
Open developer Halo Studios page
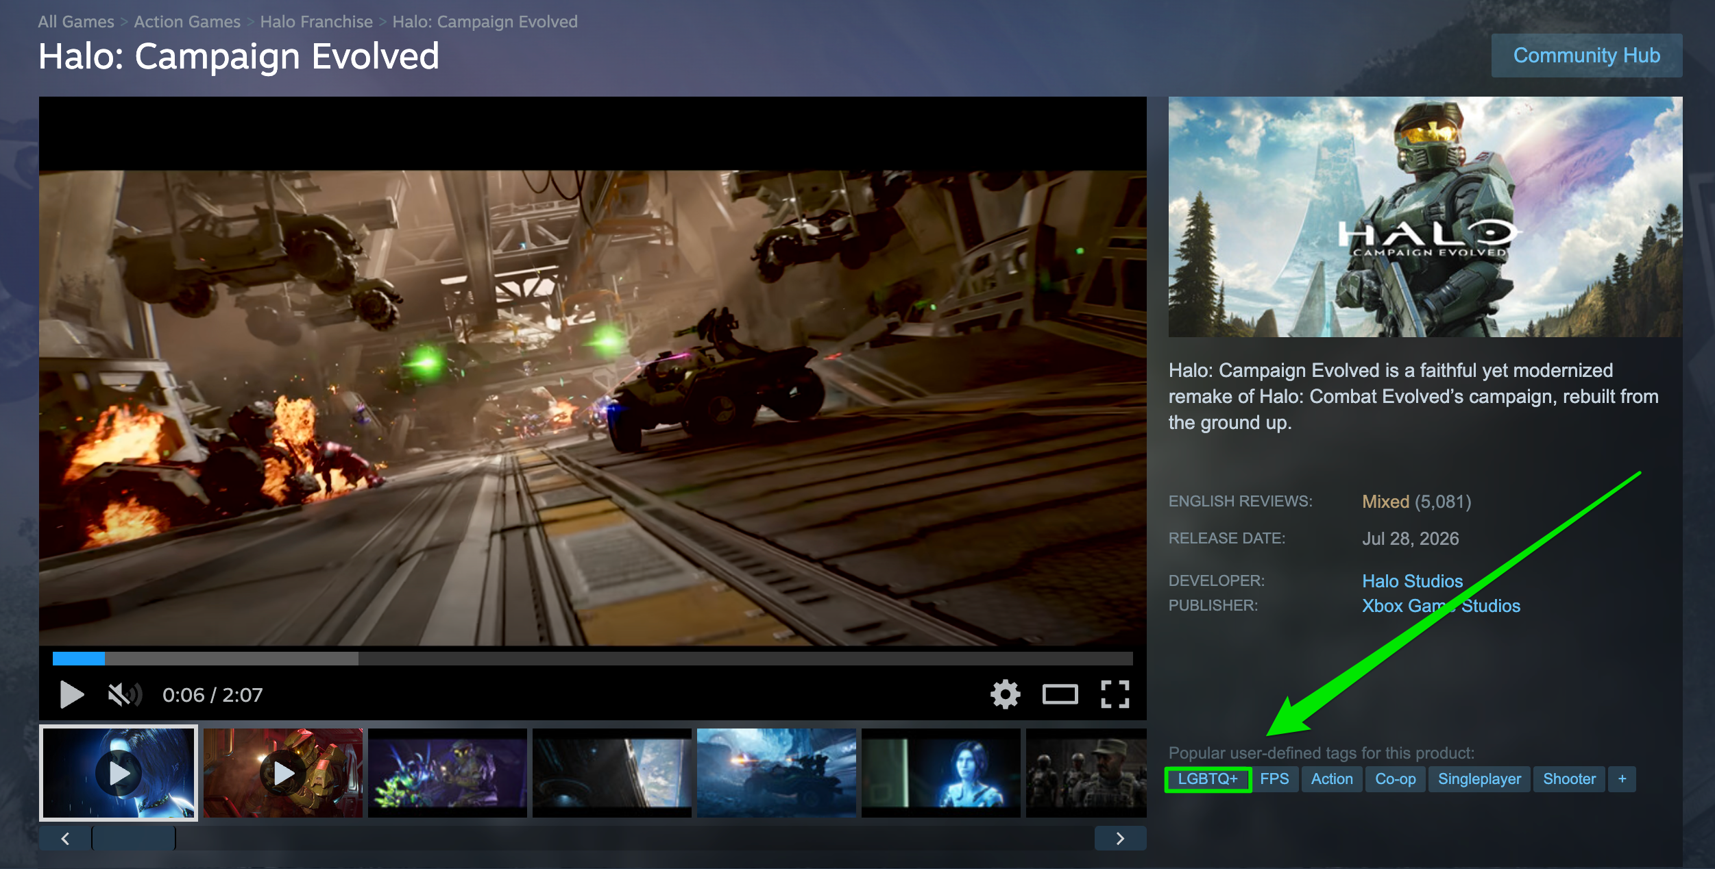pyautogui.click(x=1412, y=581)
